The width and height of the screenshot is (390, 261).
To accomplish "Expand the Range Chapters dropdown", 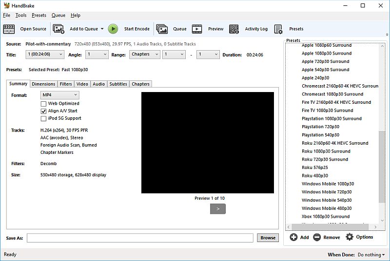I will point(144,55).
